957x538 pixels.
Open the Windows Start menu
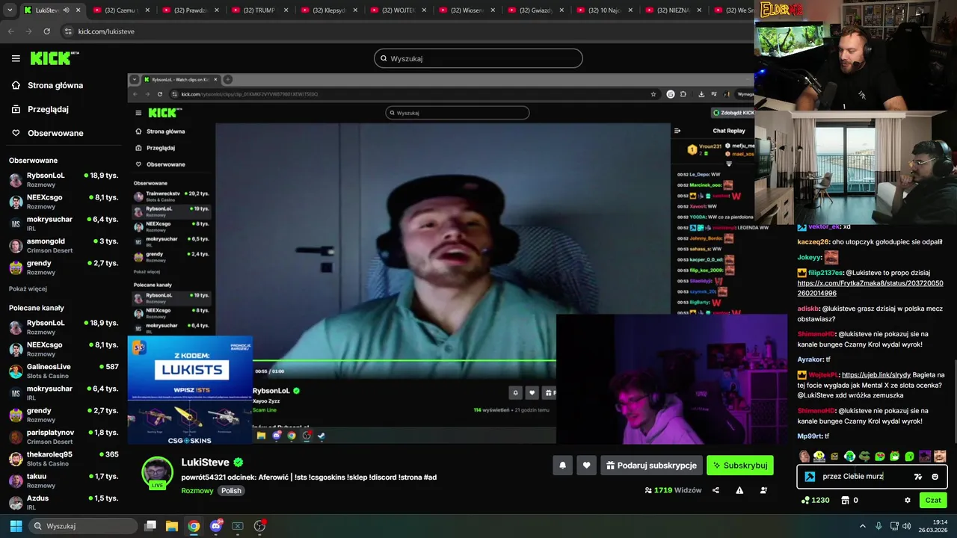tap(16, 526)
